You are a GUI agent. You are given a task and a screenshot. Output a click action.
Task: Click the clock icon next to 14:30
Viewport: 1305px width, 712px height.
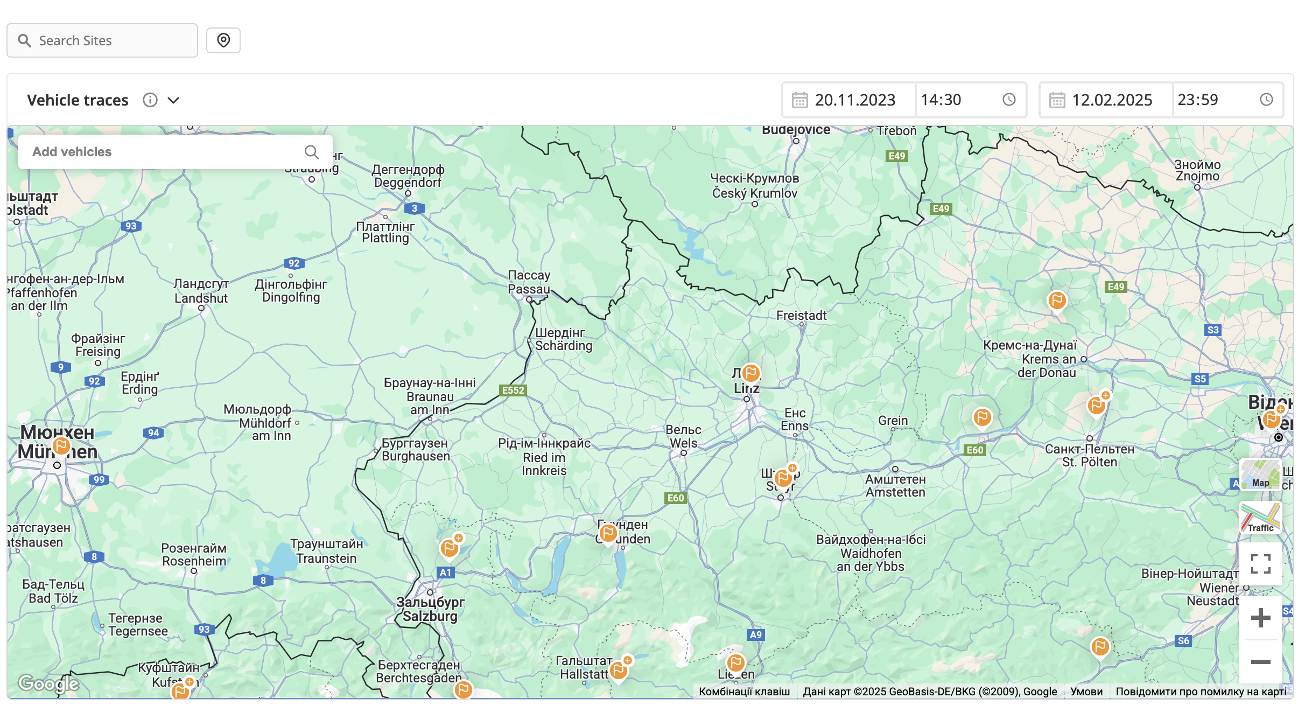1009,100
